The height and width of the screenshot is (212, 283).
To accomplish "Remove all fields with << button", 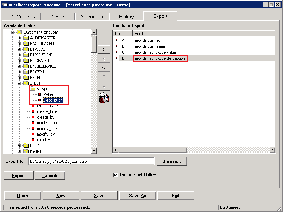I will [104, 68].
